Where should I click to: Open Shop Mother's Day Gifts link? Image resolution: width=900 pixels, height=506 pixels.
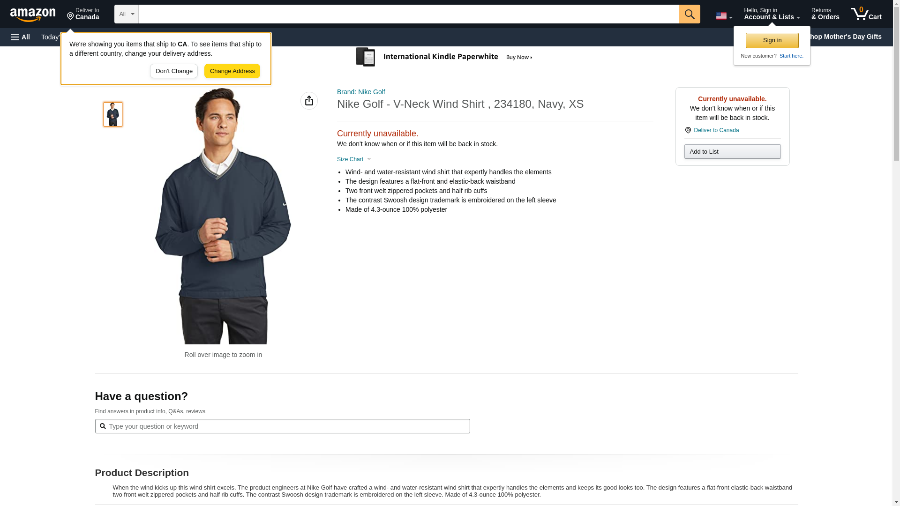coord(847,37)
